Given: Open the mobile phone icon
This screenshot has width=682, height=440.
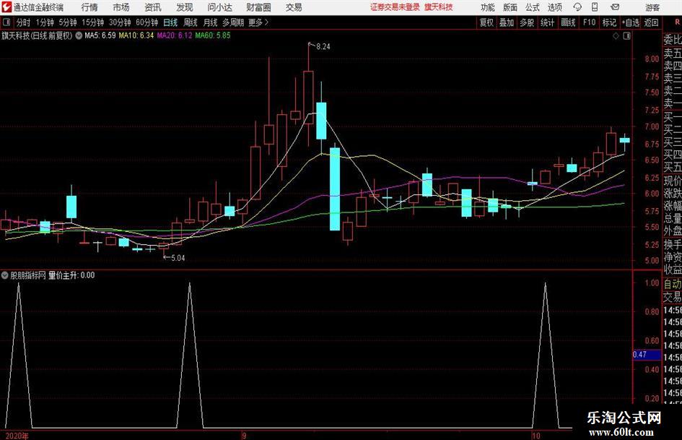Looking at the screenshot, I should (x=595, y=7).
